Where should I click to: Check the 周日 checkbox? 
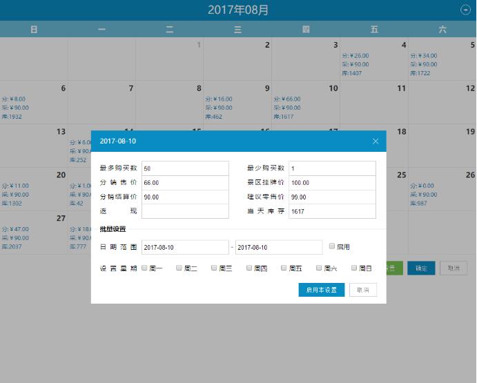tap(354, 268)
